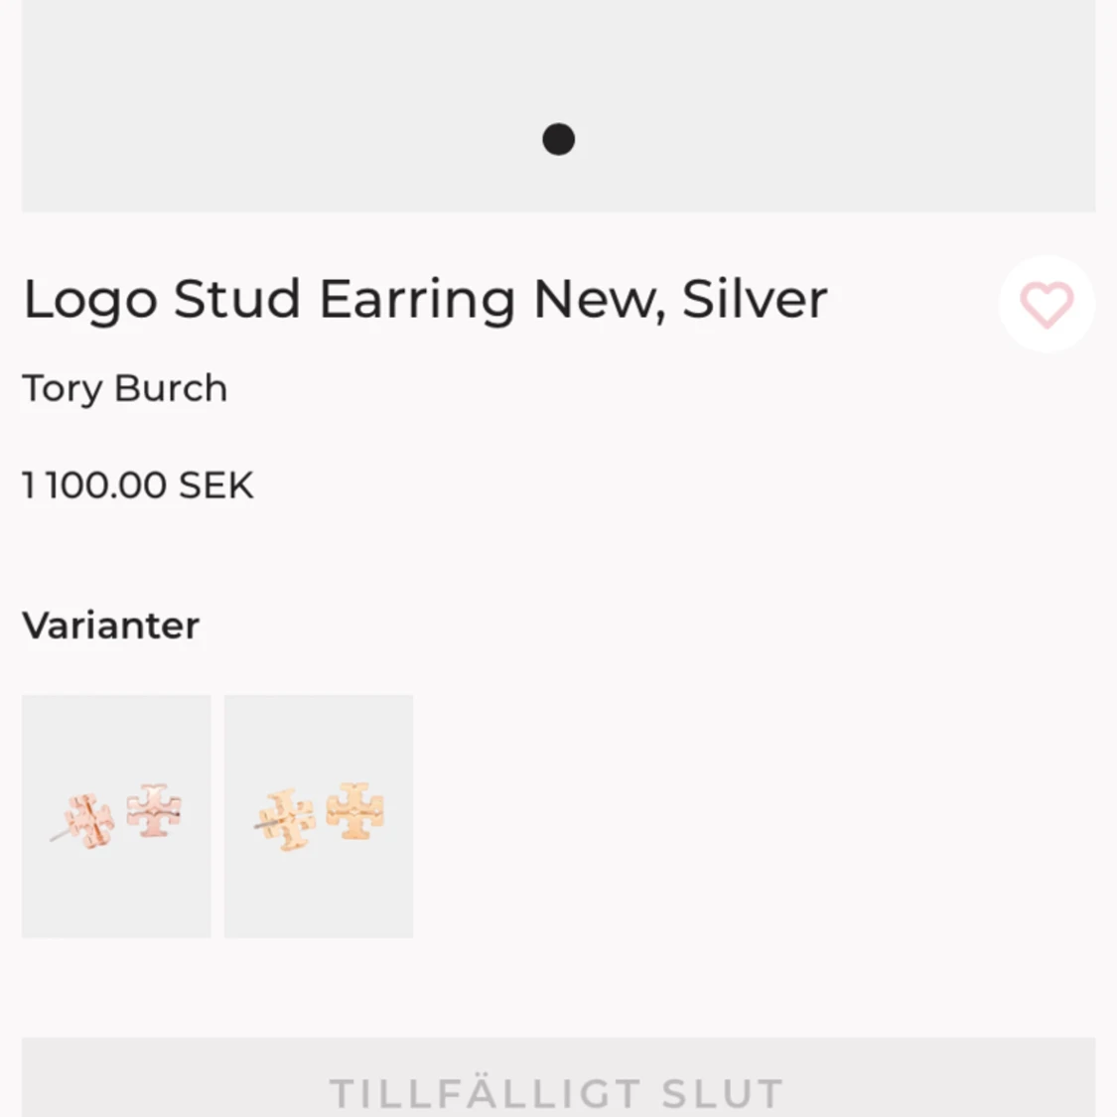Image resolution: width=1117 pixels, height=1117 pixels.
Task: Click the silver variant swatch thumbnail
Action: [x=116, y=816]
